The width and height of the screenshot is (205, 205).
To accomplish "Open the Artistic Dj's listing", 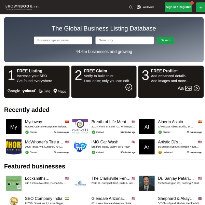I will click(170, 142).
